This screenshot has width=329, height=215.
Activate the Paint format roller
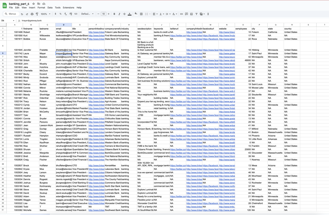coord(37,14)
